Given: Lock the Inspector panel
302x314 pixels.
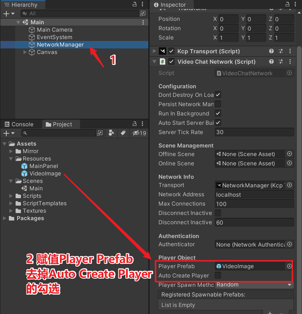Looking at the screenshot, I should click(287, 4).
